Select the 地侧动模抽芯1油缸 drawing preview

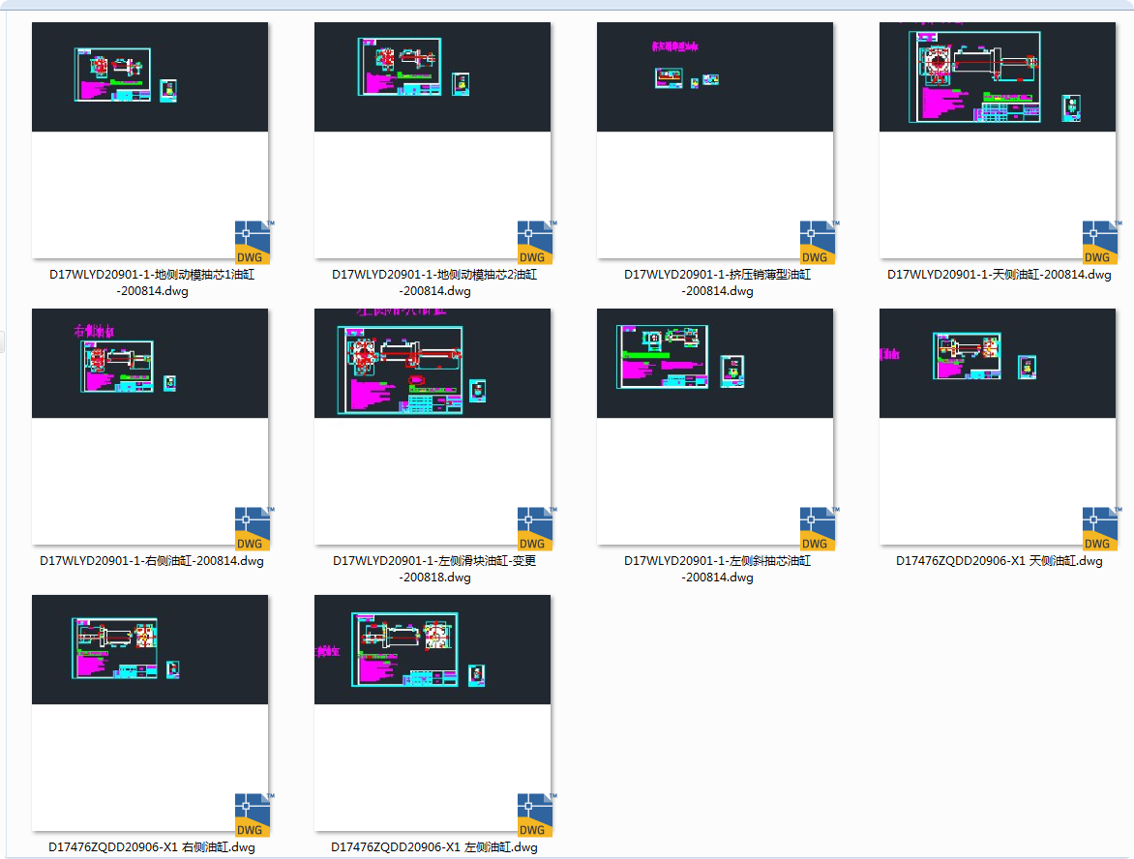[150, 77]
